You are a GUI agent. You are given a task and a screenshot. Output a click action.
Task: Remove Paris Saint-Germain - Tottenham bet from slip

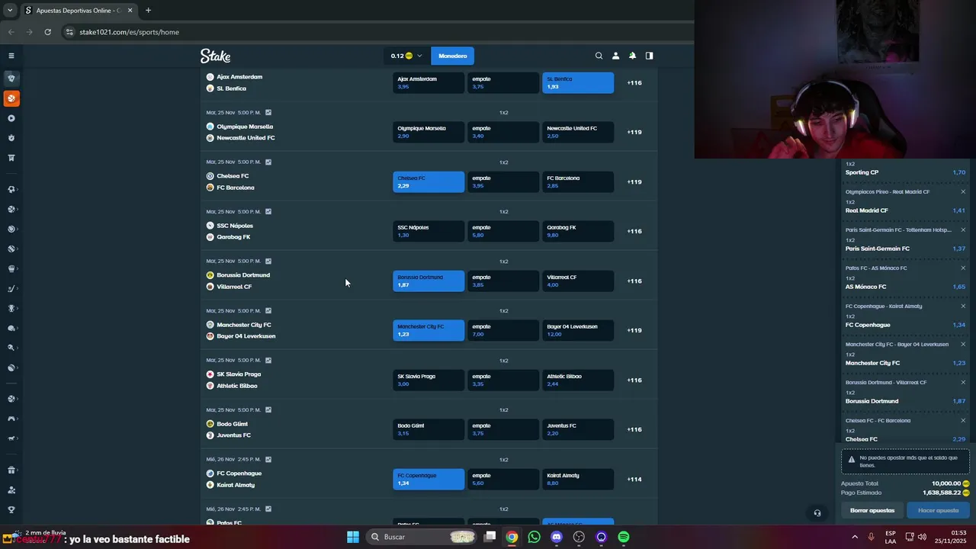(x=963, y=230)
